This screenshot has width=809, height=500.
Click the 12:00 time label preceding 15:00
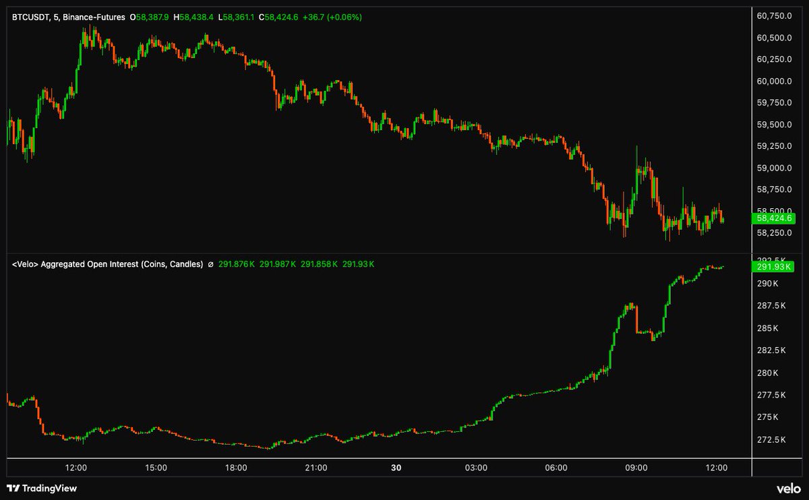point(76,467)
